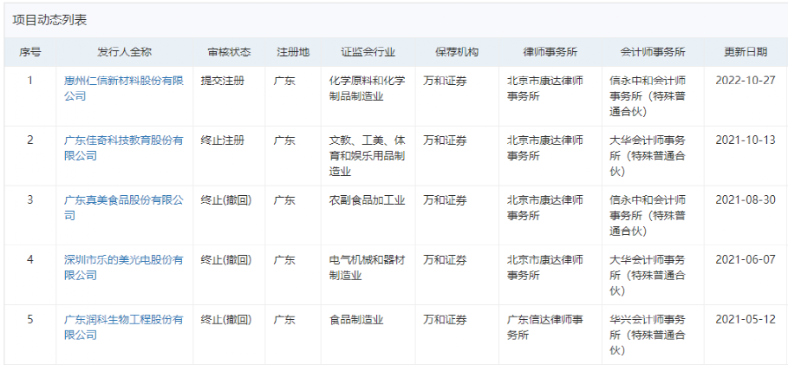Click 广东 location in row 2
This screenshot has height=365, width=788.
(x=284, y=140)
